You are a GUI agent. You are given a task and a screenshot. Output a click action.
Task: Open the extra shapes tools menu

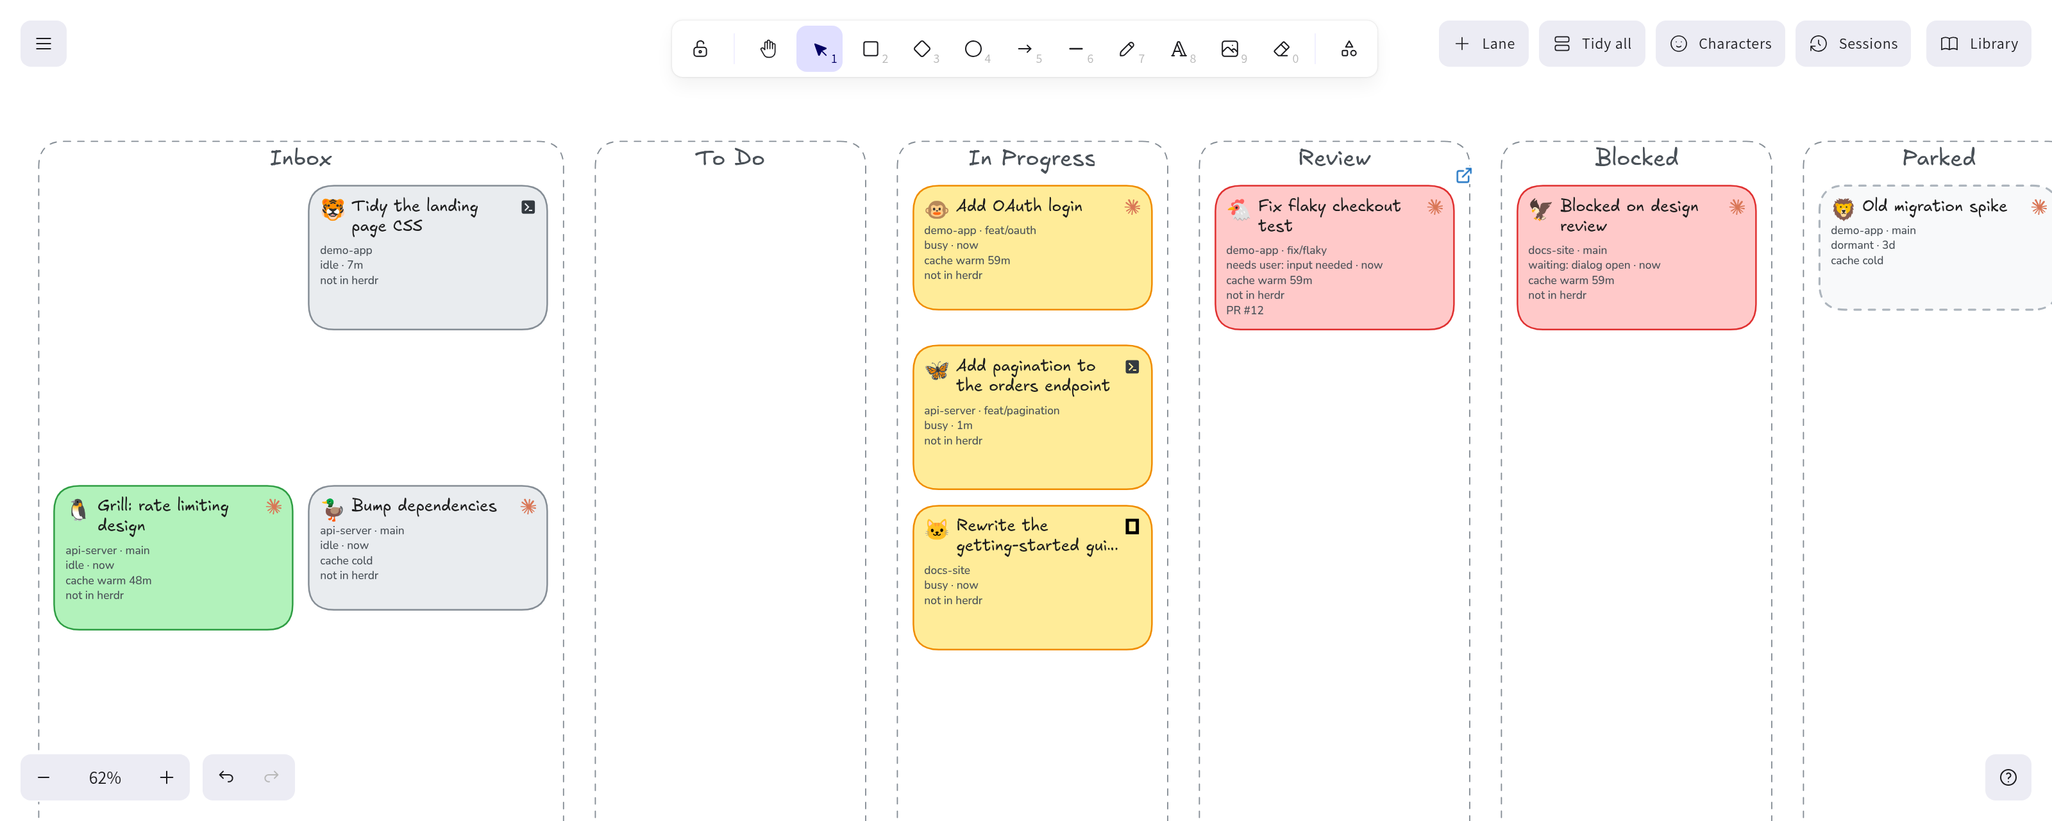[1349, 49]
